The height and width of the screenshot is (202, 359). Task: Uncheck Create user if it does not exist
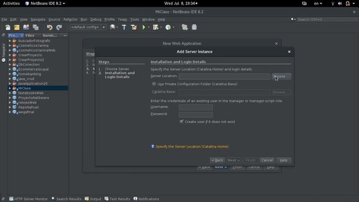click(x=181, y=121)
